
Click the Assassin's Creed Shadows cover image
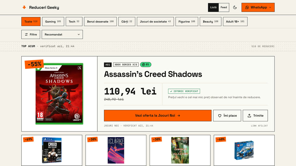point(59,94)
